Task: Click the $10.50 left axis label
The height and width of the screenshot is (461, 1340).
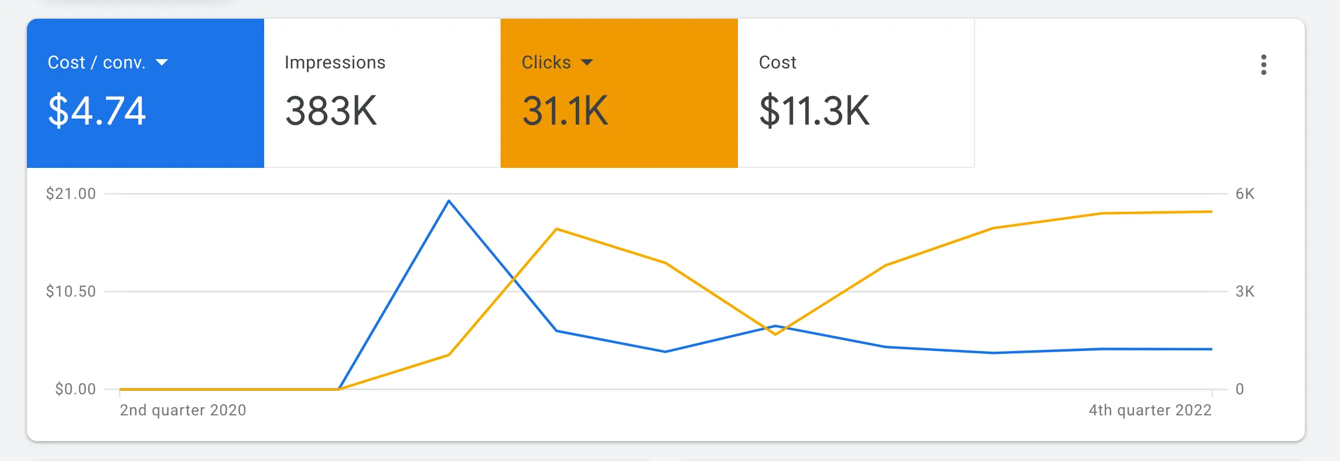Action: tap(71, 291)
